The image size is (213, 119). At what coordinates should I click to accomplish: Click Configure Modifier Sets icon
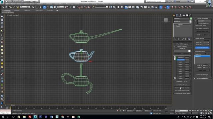[189, 39]
